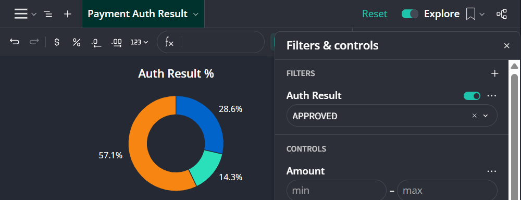Open the outline list icon
521x200 pixels.
(x=48, y=14)
